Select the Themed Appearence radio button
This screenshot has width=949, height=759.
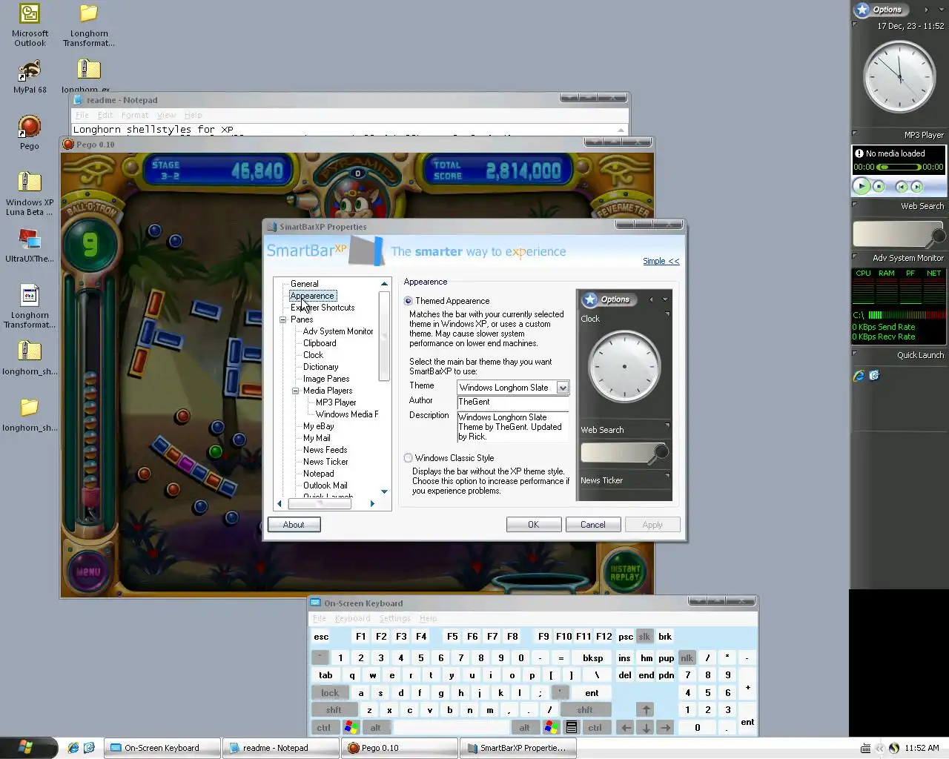click(x=408, y=301)
